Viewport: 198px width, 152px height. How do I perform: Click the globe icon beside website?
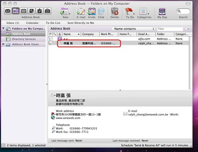tap(53, 118)
